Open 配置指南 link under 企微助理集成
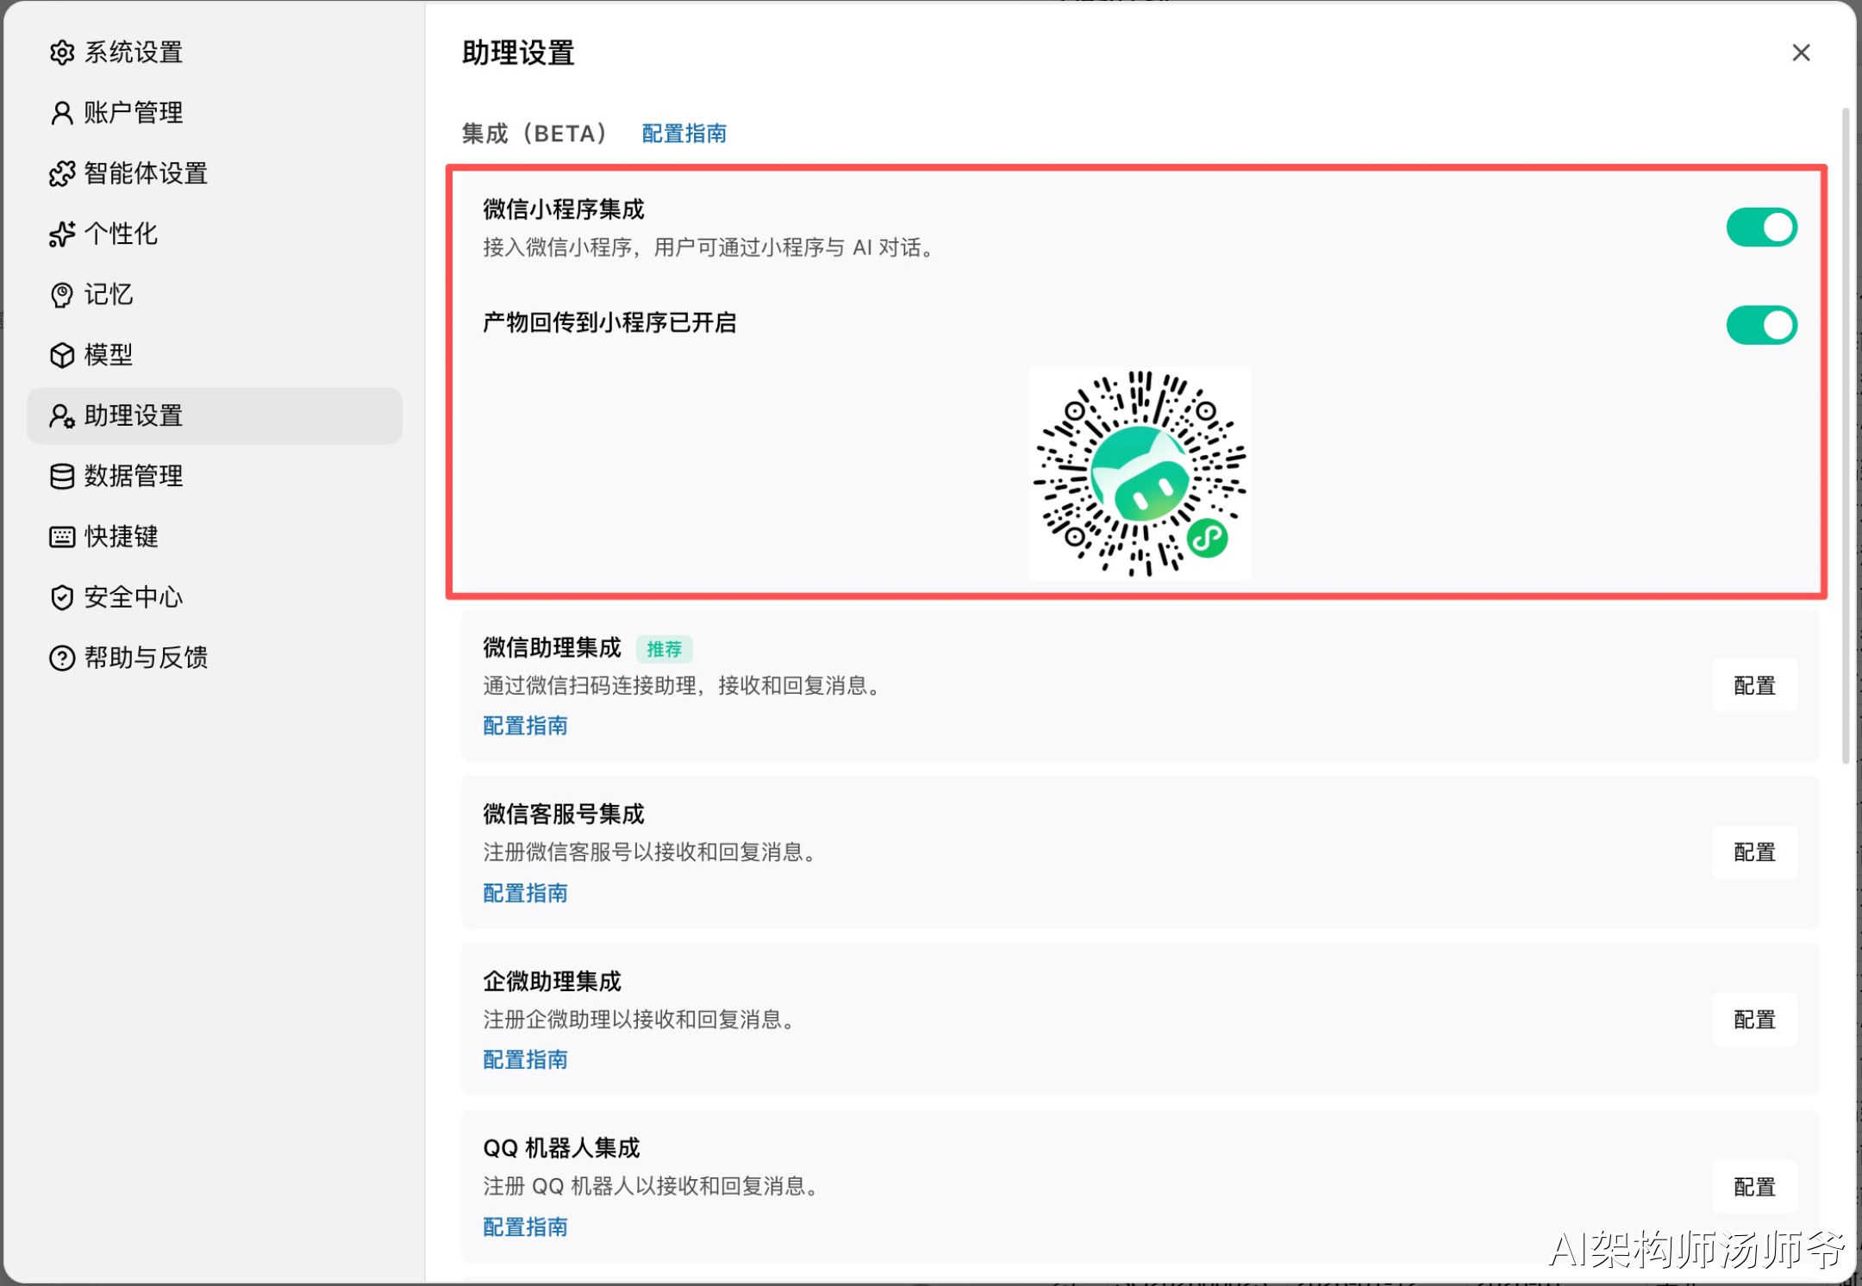This screenshot has width=1862, height=1286. (x=525, y=1059)
